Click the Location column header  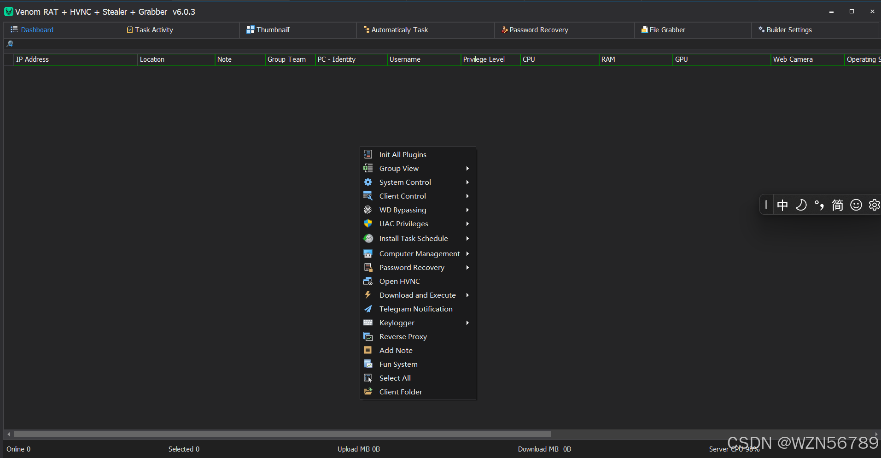(x=176, y=59)
